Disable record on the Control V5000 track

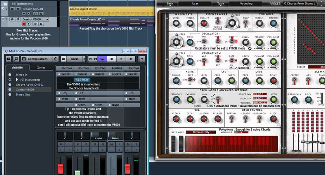(24, 24)
